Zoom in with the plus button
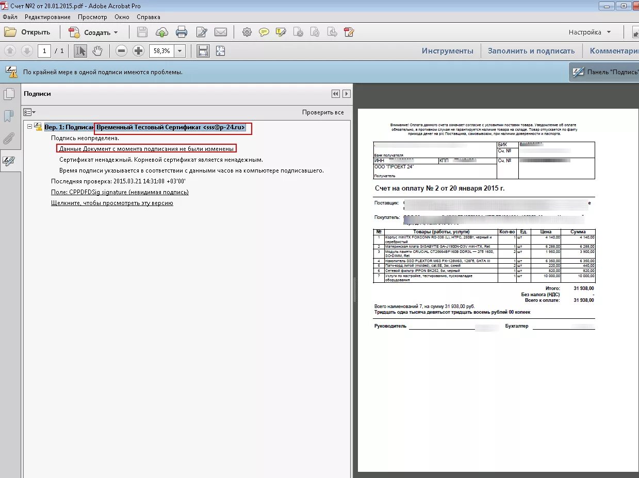The image size is (639, 478). (138, 50)
